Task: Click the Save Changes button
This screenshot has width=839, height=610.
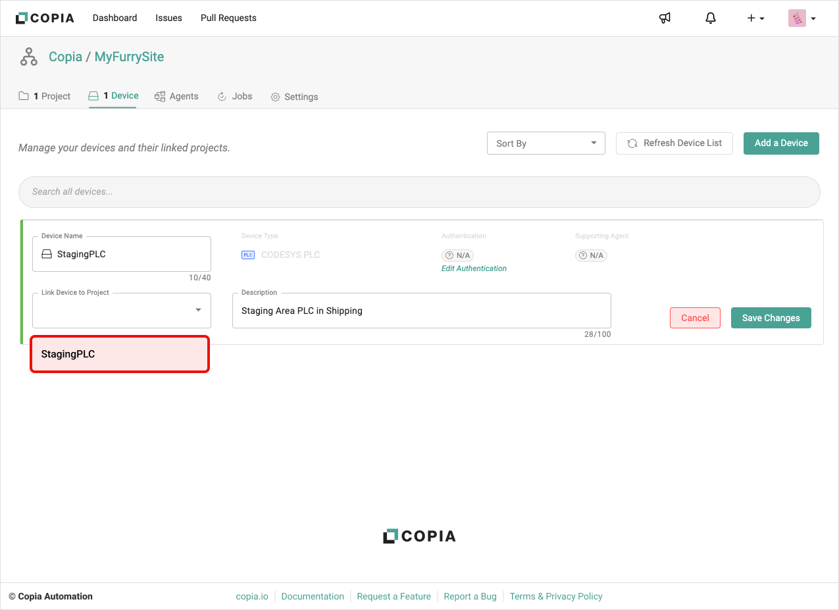Action: pyautogui.click(x=771, y=318)
